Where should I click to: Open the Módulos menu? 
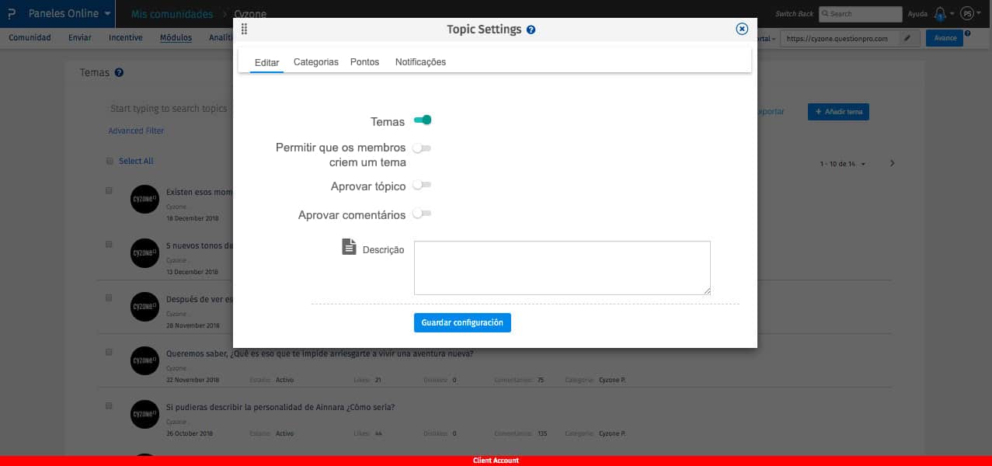176,37
